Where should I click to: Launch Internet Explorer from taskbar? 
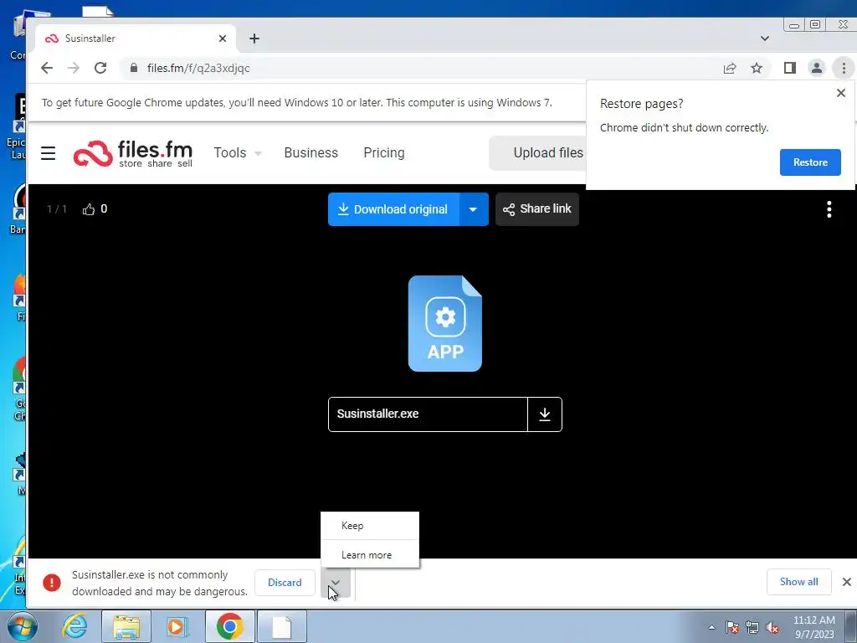click(x=74, y=626)
